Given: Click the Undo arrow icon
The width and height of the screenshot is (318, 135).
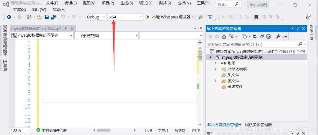Looking at the screenshot, I should tap(63, 17).
